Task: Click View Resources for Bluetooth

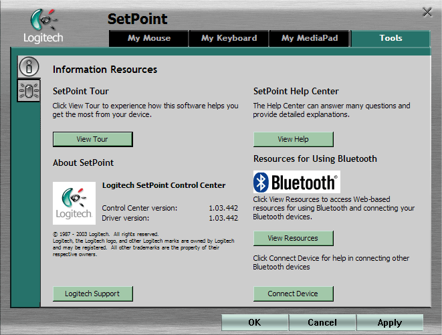Action: [293, 238]
